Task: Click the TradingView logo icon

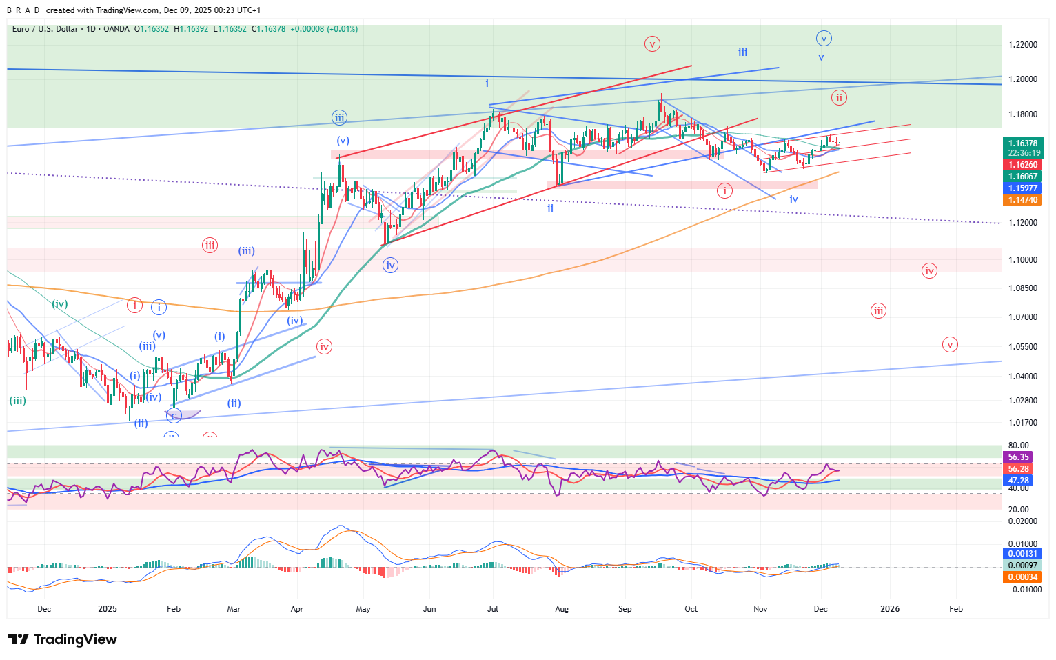Action: tap(18, 639)
